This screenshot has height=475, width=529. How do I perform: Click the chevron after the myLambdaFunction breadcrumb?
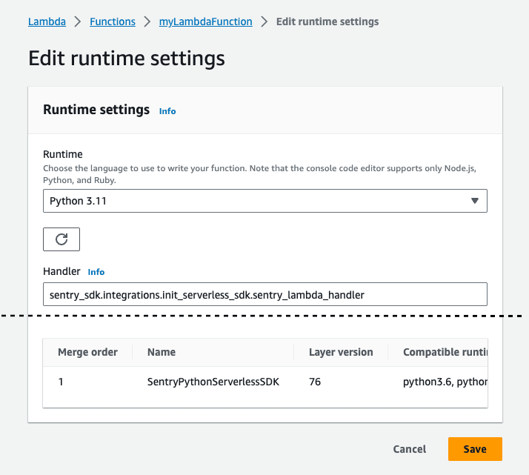pyautogui.click(x=264, y=21)
